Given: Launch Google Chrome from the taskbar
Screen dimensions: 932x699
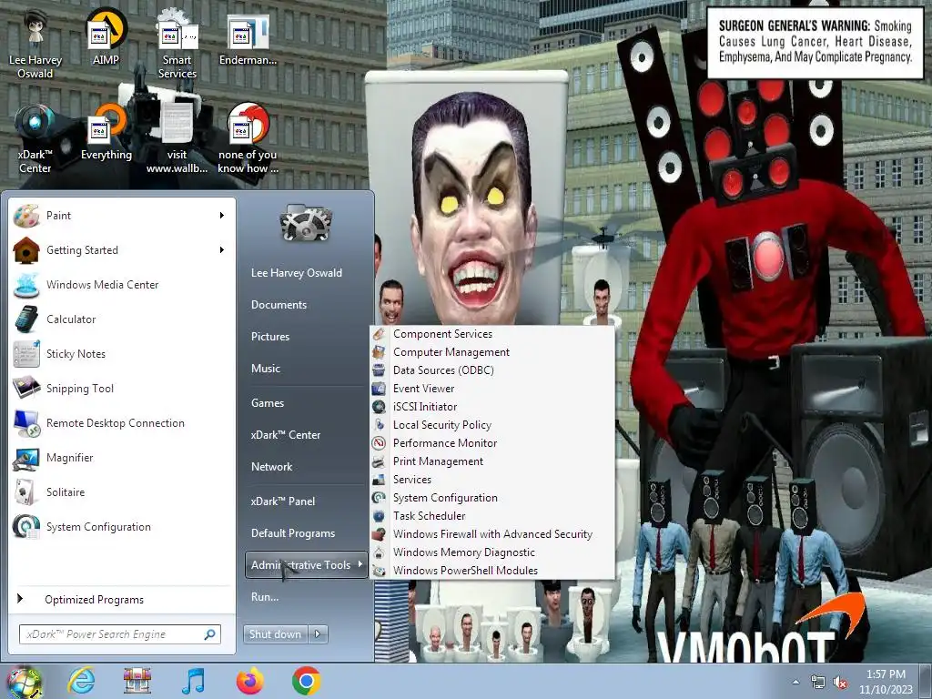Looking at the screenshot, I should pos(307,681).
